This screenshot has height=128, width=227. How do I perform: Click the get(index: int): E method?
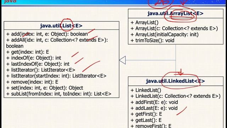pyautogui.click(x=28, y=52)
